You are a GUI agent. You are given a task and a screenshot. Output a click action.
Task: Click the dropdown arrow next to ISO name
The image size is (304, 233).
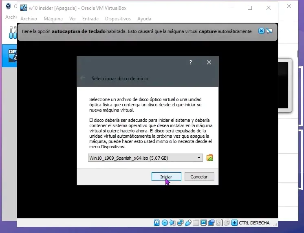pyautogui.click(x=199, y=158)
